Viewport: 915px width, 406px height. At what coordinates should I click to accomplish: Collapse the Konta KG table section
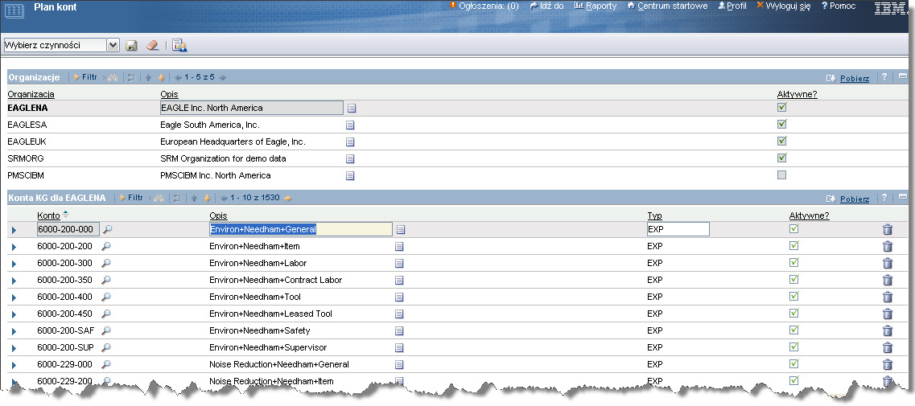(x=903, y=197)
